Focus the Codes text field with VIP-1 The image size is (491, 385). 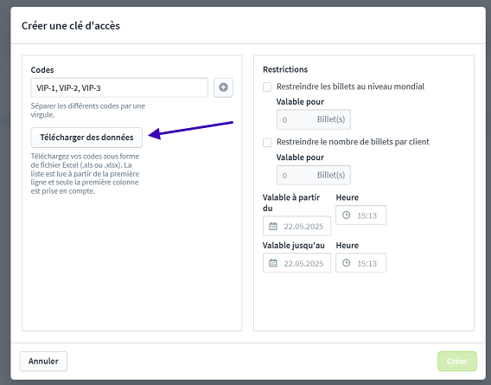click(119, 87)
